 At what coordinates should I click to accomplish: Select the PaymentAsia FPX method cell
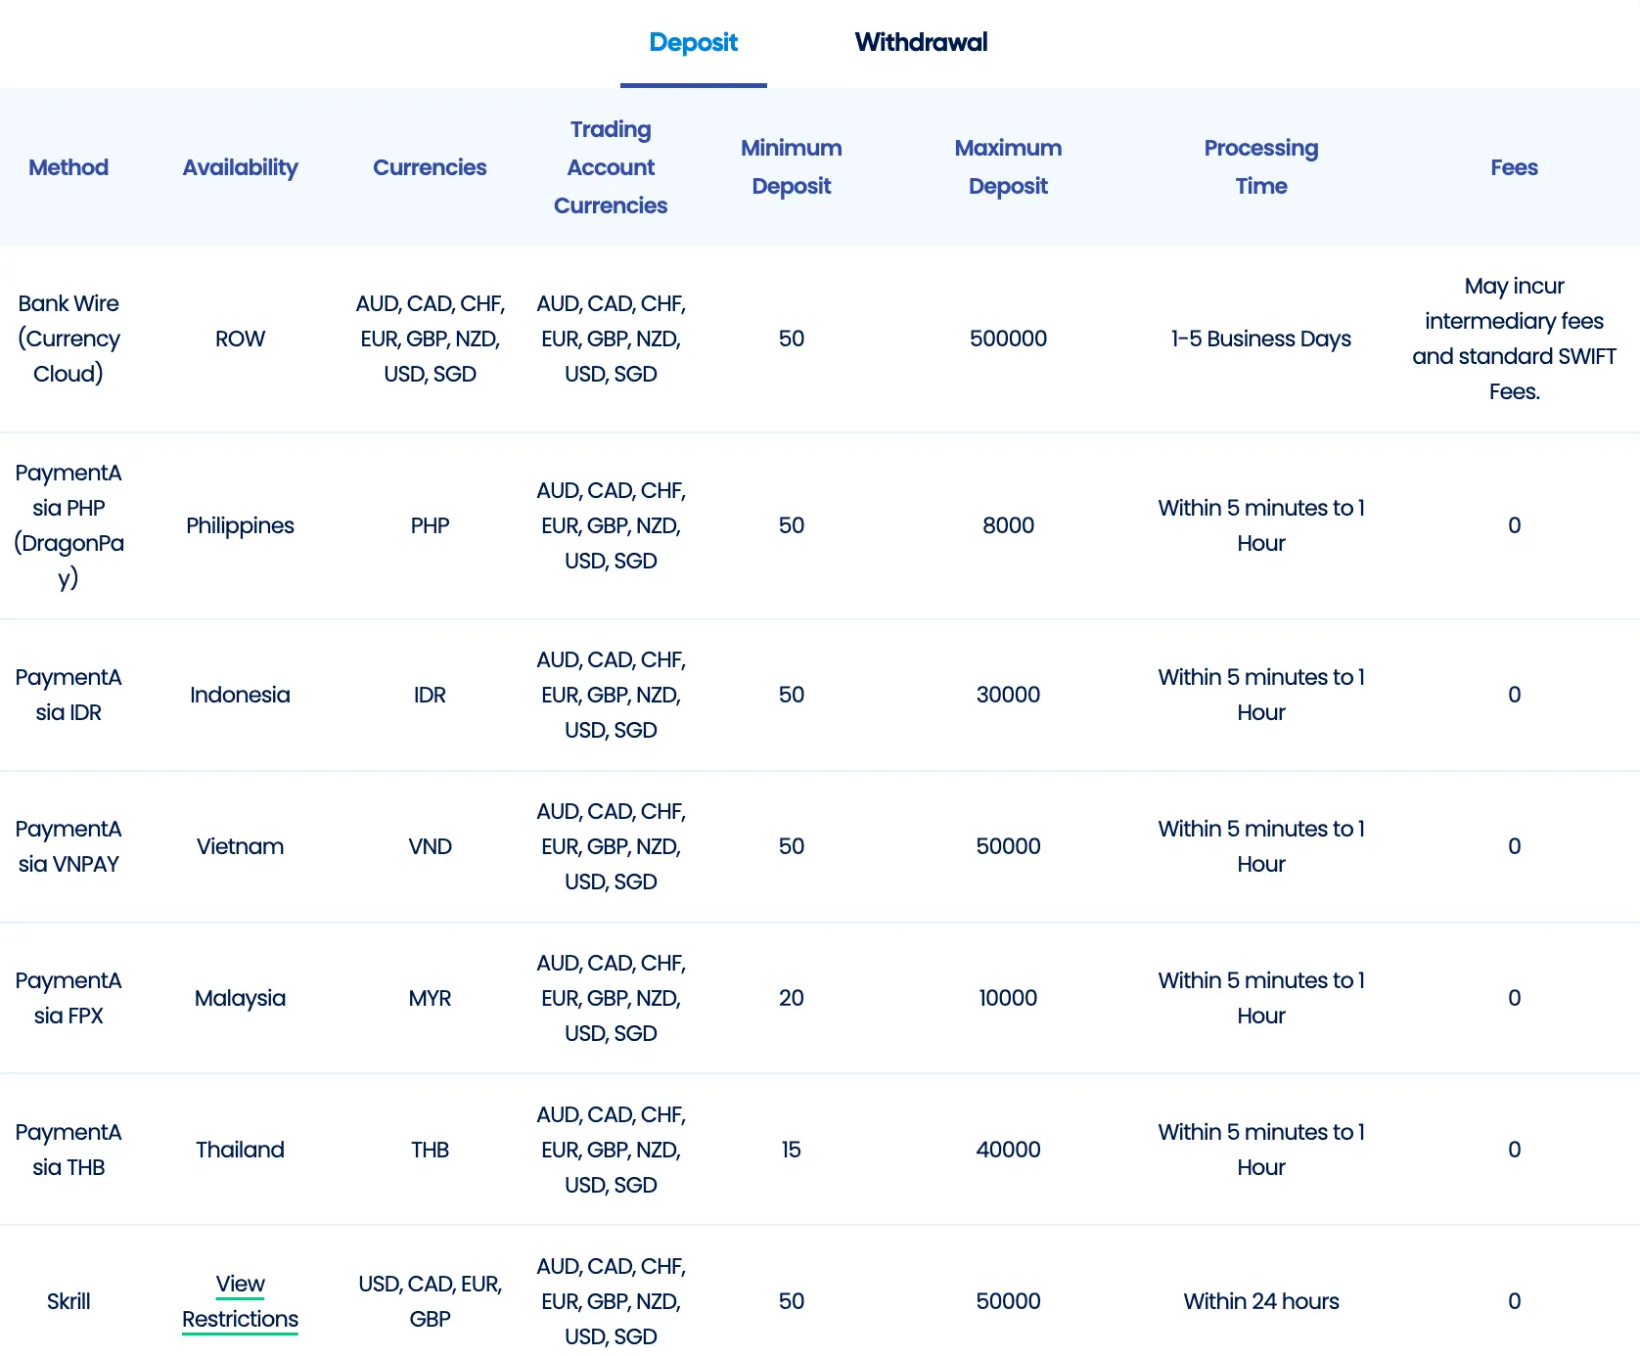pyautogui.click(x=68, y=998)
